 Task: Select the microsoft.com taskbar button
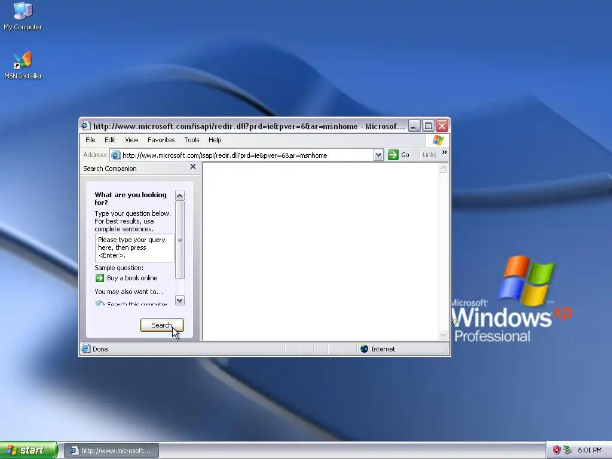coord(111,451)
